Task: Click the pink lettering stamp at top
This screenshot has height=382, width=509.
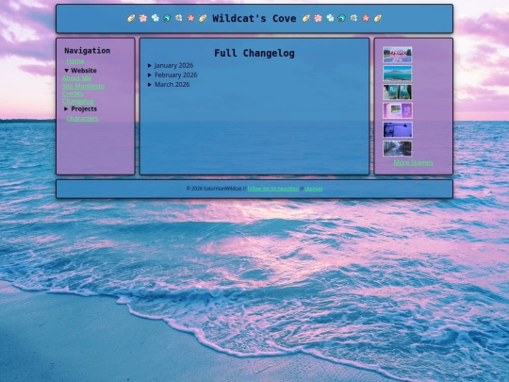Action: click(398, 55)
